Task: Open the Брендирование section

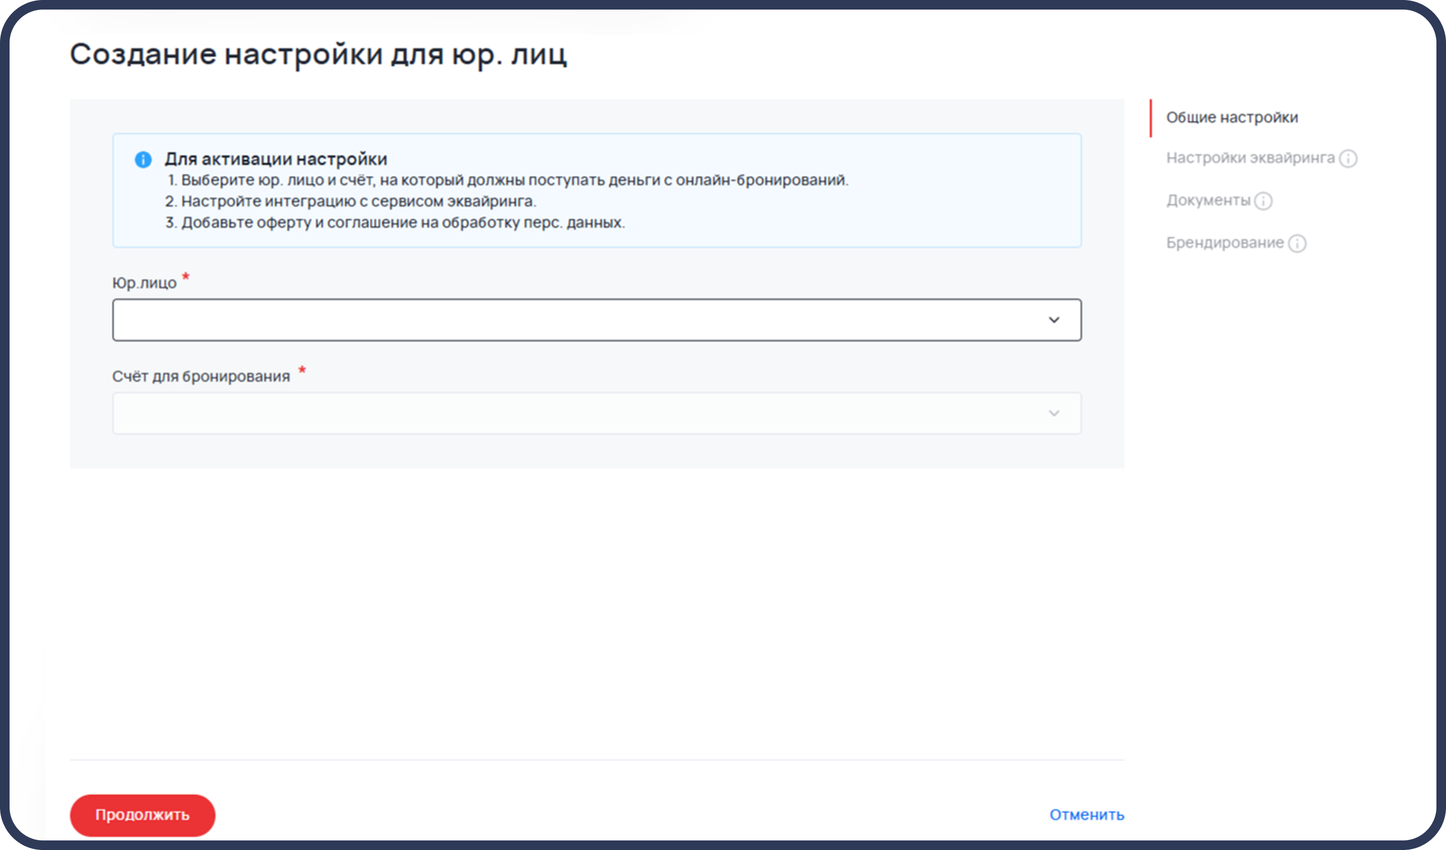Action: [1225, 243]
